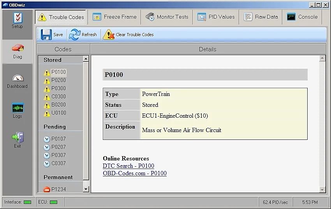Click the pending icon beside P0307
331x209 pixels.
coord(47,155)
